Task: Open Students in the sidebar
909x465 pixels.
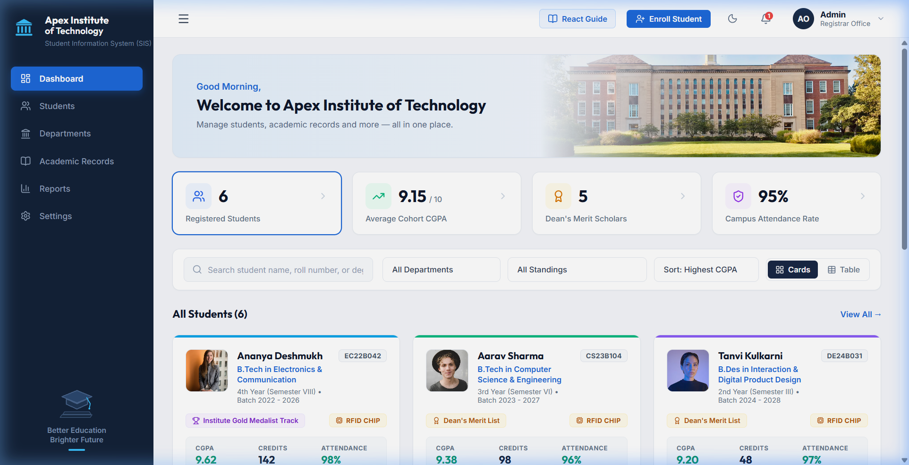Action: coord(76,106)
